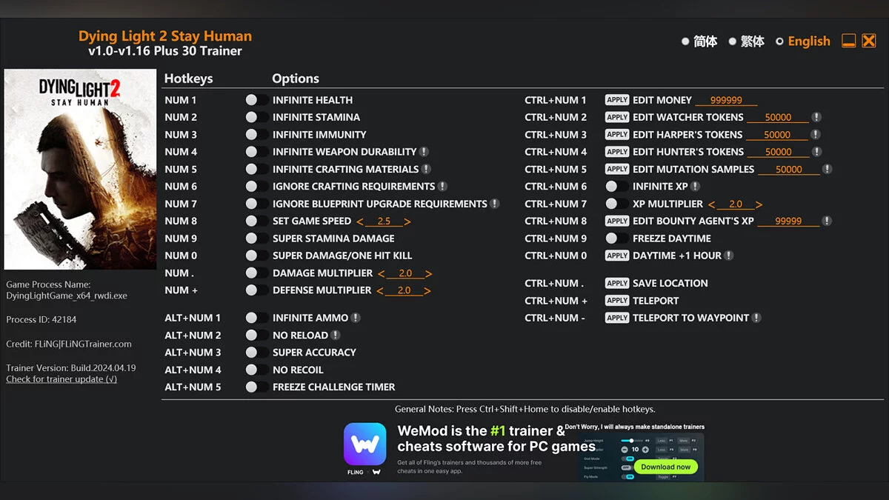This screenshot has width=889, height=500.
Task: Click info icon next to Infinite Ammo
Action: (x=356, y=318)
